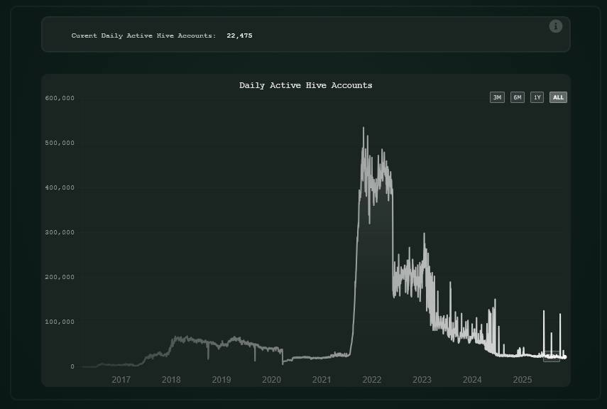Click the latest data point marker on the chart line

pyautogui.click(x=565, y=357)
